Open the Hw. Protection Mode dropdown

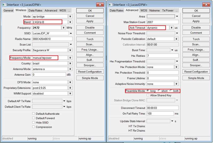click(x=176, y=67)
